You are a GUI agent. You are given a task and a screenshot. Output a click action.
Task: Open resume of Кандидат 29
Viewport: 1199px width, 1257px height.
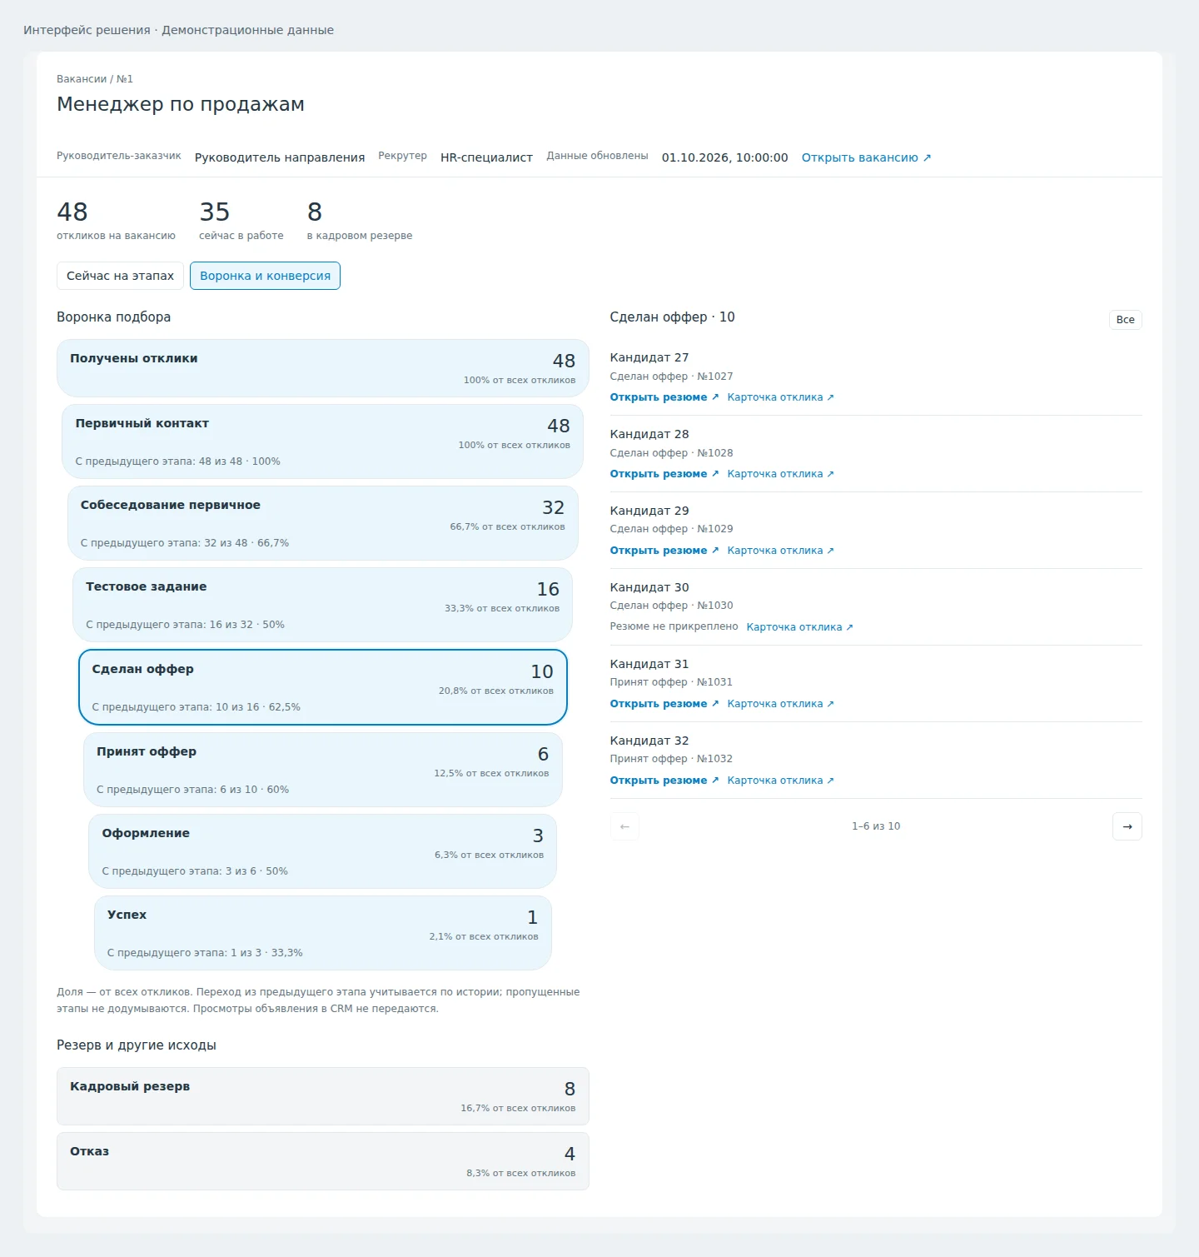[664, 551]
